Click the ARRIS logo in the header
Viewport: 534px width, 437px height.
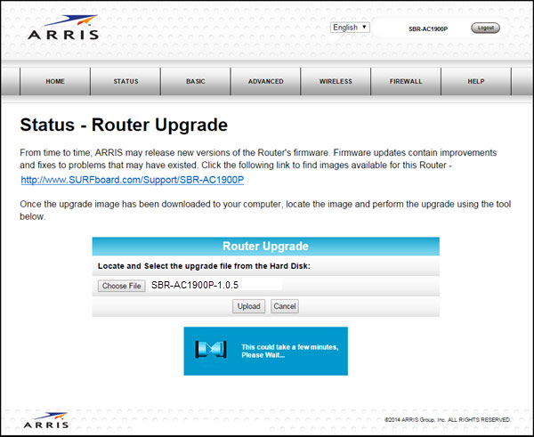pyautogui.click(x=63, y=28)
